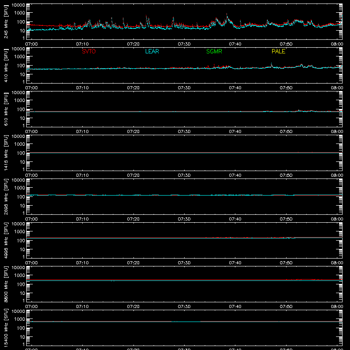The image size is (350, 350).
Task: Click the yellow PALE station legend label
Action: pos(278,51)
